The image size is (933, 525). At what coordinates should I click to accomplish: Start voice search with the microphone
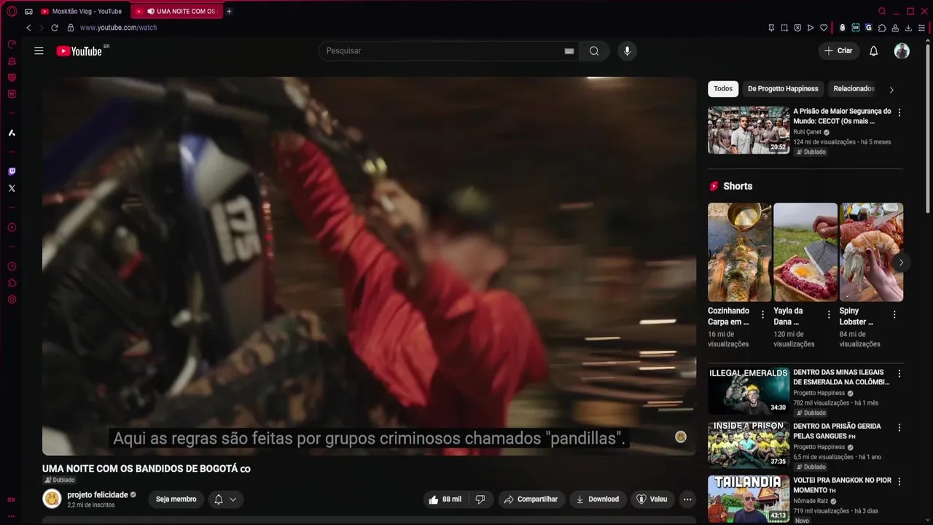[627, 51]
